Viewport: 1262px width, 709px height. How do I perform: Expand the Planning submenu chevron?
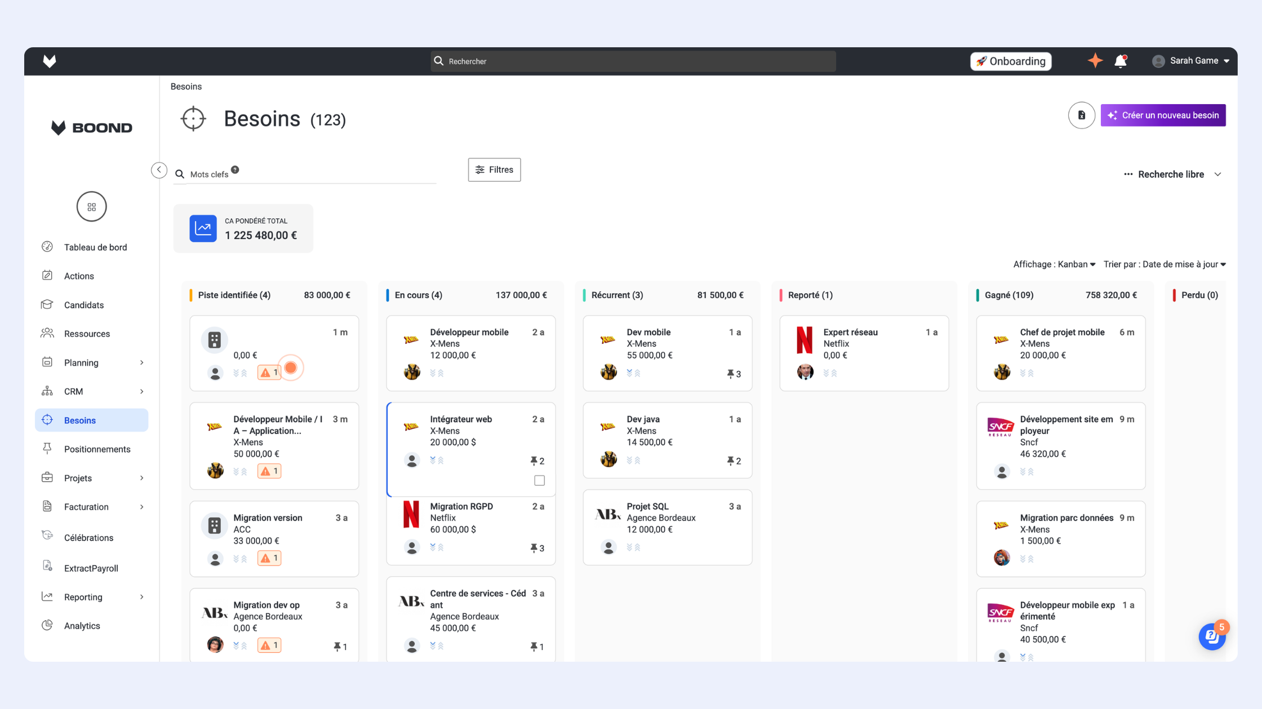click(141, 362)
